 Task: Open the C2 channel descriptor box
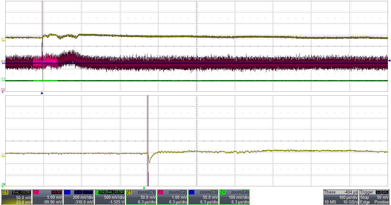click(47, 197)
